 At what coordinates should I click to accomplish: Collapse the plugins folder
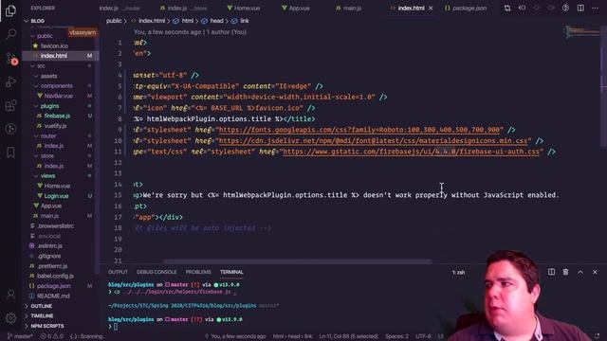click(36, 106)
